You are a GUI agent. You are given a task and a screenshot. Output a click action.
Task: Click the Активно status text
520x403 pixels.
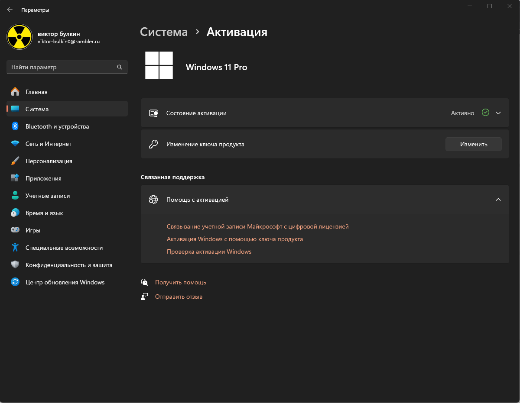pyautogui.click(x=462, y=113)
